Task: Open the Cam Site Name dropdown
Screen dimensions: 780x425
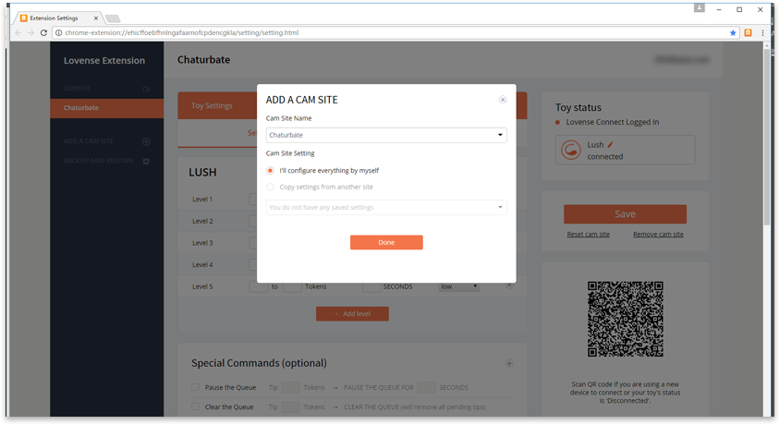Action: pyautogui.click(x=386, y=135)
